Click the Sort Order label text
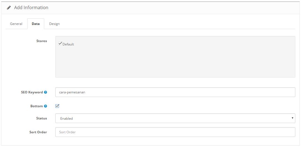 click(x=38, y=132)
